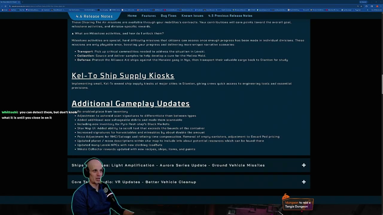
Task: Open the Facebook bookmark
Action: [199, 10]
